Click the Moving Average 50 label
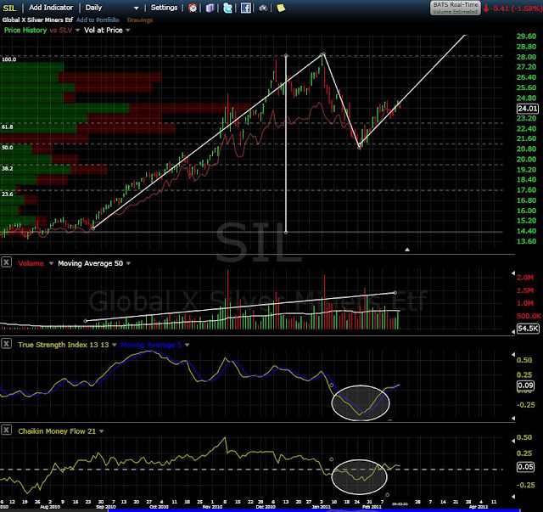Viewport: 543px width, 512px height. coord(91,263)
